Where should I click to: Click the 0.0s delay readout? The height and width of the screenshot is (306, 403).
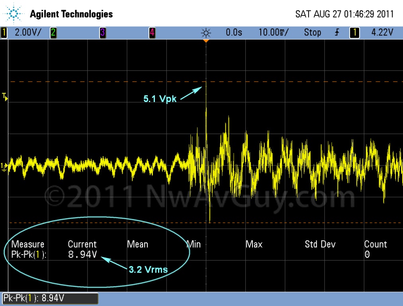(x=234, y=33)
